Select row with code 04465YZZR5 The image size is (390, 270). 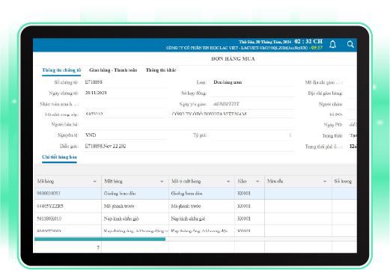click(x=195, y=206)
